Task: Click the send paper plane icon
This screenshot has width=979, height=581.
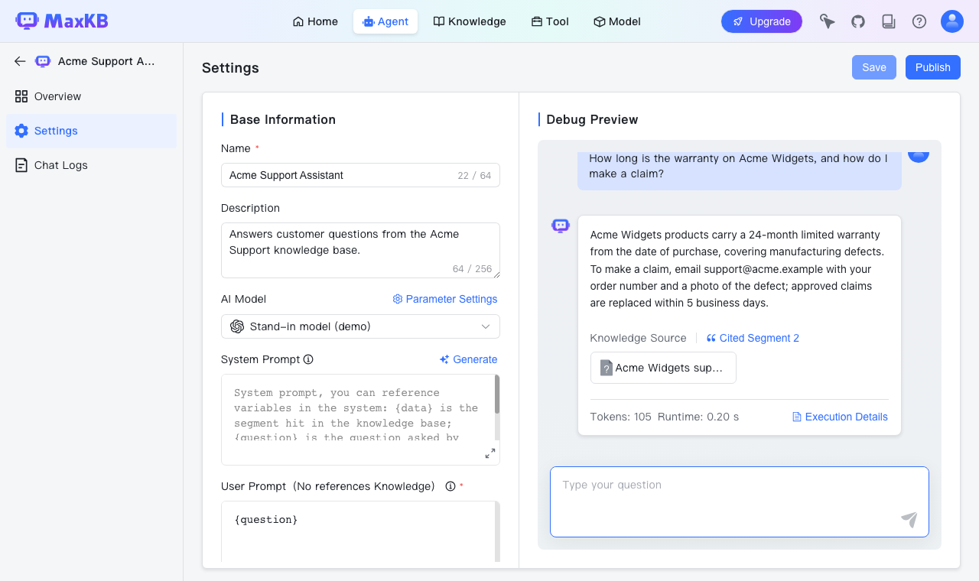Action: pyautogui.click(x=909, y=520)
